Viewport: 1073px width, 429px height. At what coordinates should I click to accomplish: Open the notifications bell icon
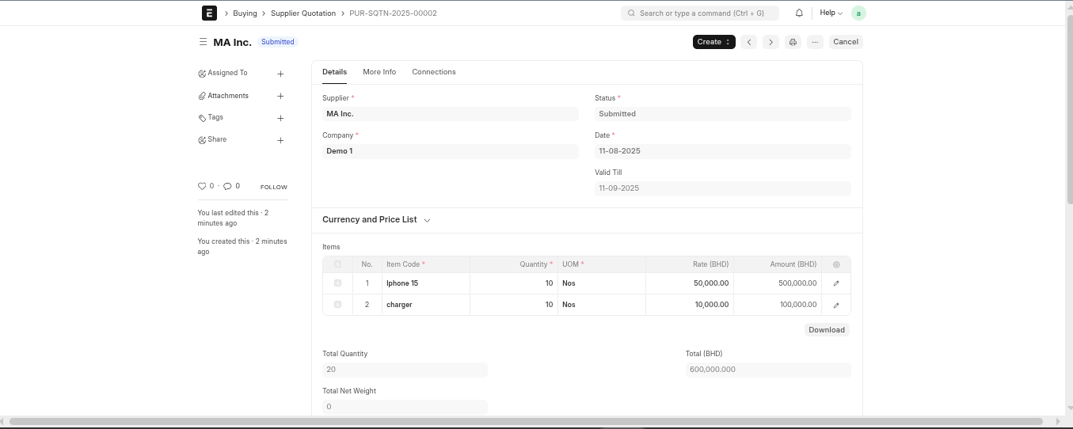click(x=799, y=13)
